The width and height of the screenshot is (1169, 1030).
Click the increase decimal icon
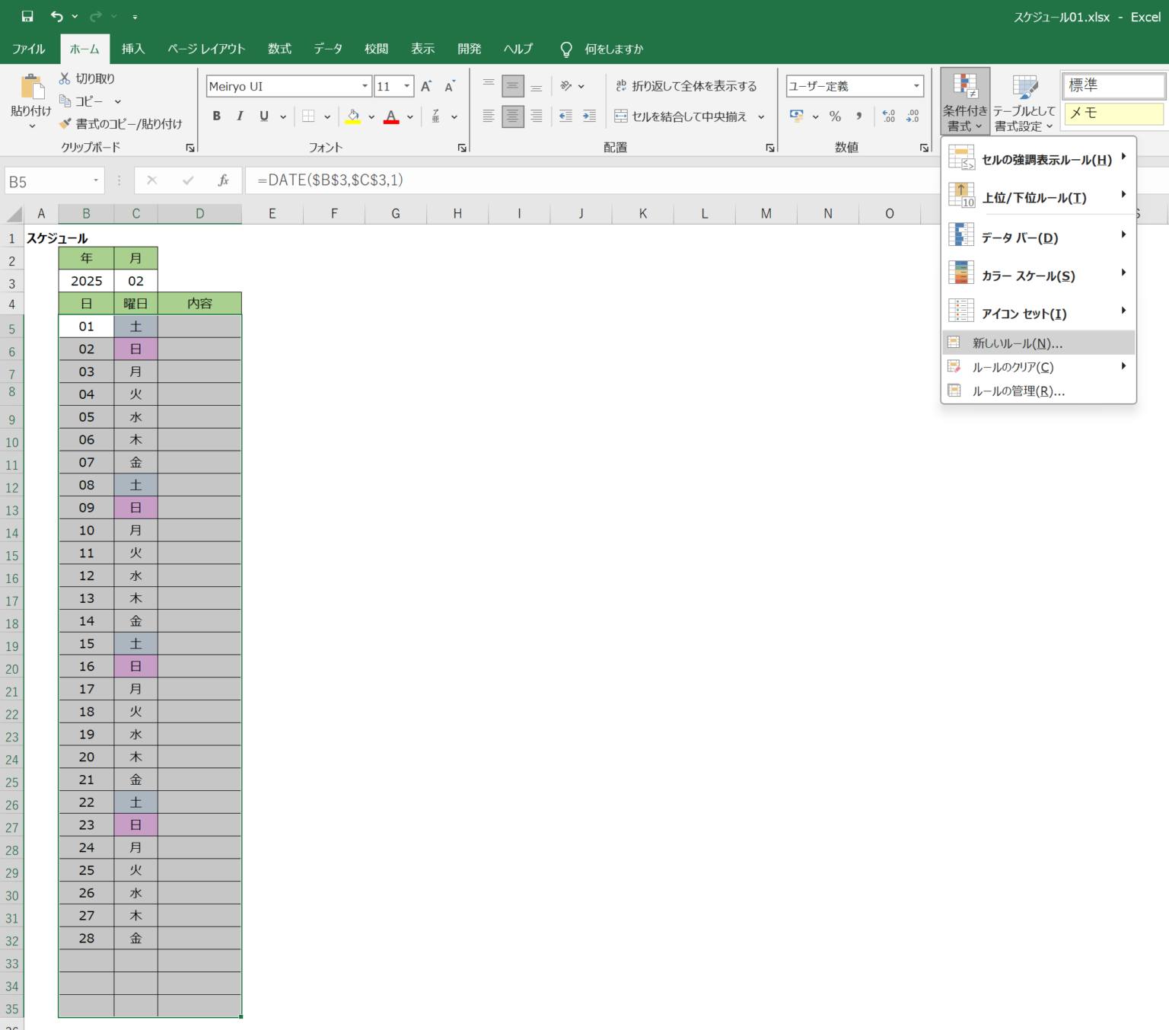tap(887, 116)
